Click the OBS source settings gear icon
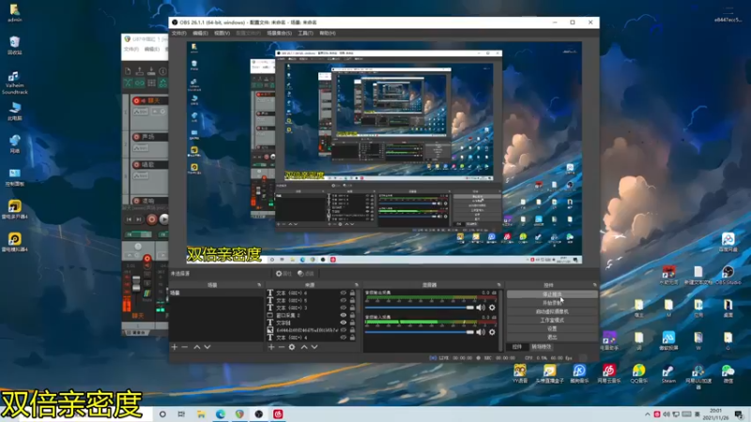The image size is (751, 422). (292, 347)
